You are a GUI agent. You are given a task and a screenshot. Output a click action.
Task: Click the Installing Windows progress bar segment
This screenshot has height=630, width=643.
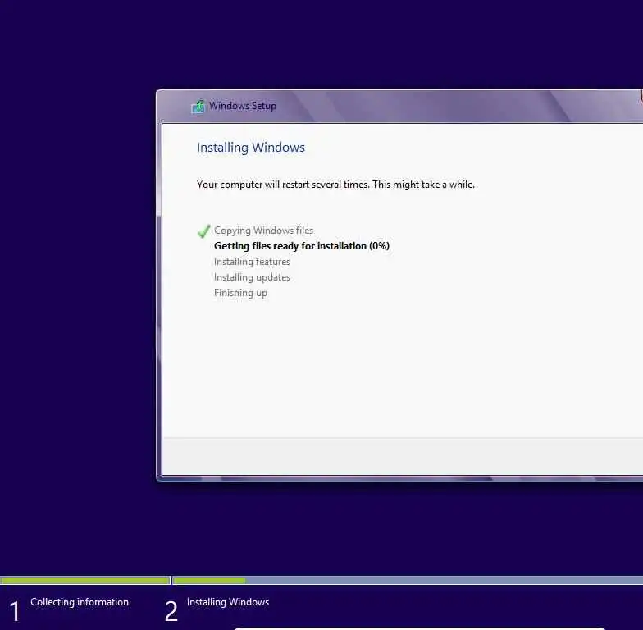pos(408,581)
